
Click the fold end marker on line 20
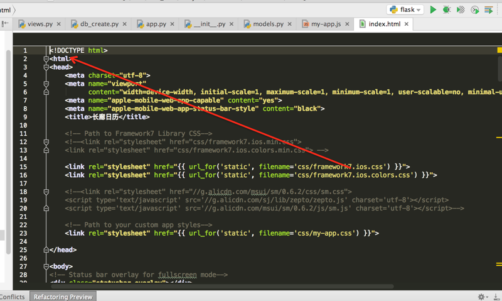click(x=46, y=209)
